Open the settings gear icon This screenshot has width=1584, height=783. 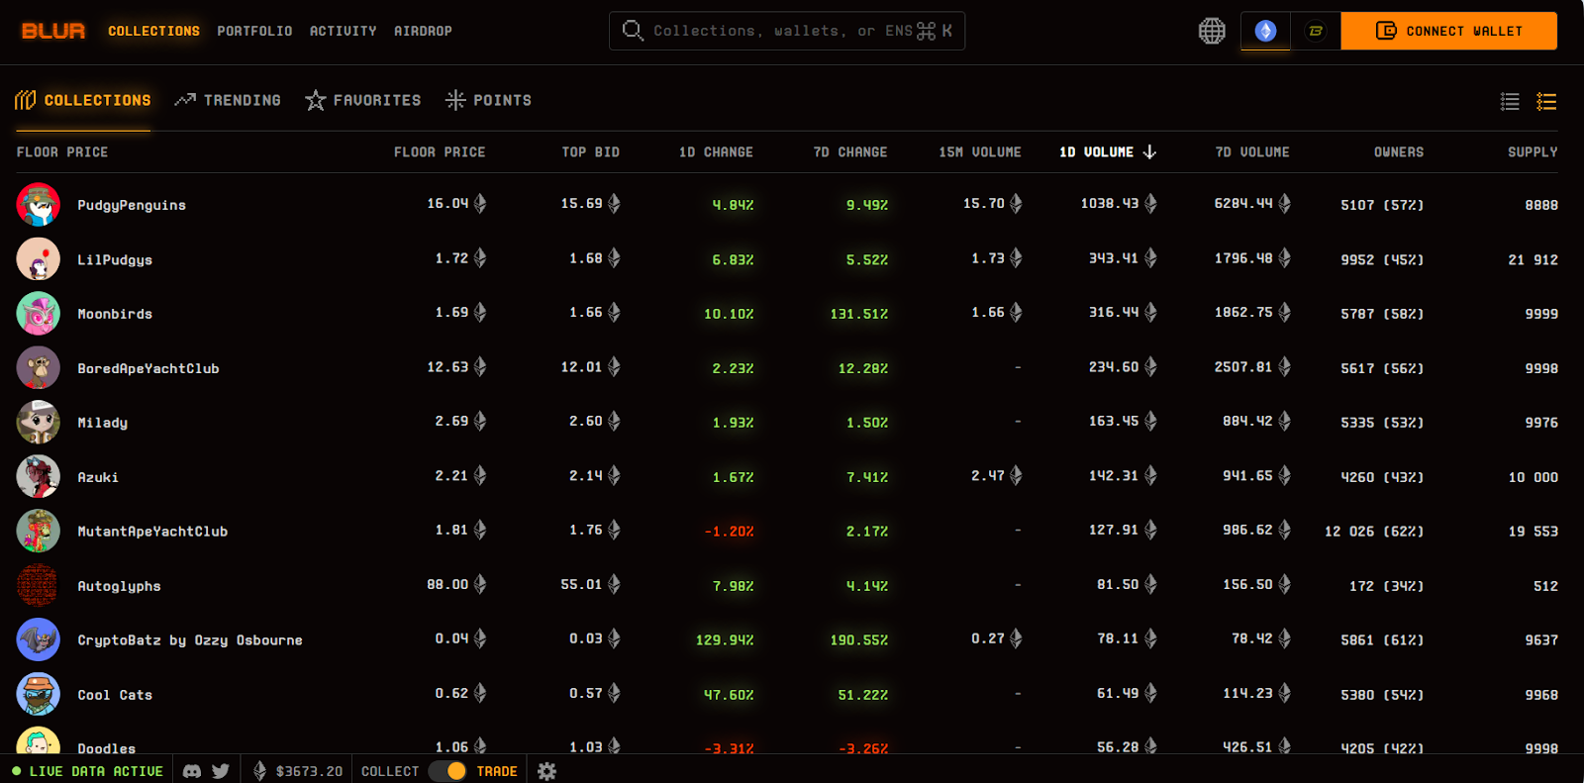coord(546,771)
